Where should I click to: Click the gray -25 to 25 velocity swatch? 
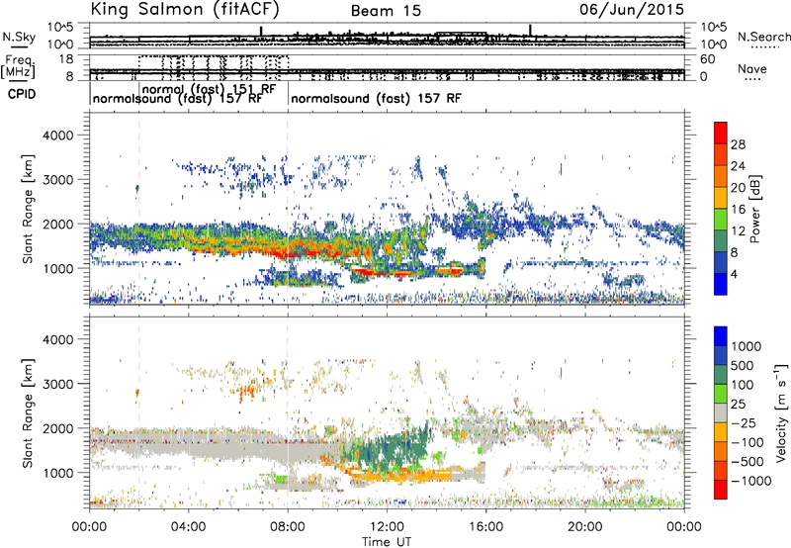[x=721, y=412]
